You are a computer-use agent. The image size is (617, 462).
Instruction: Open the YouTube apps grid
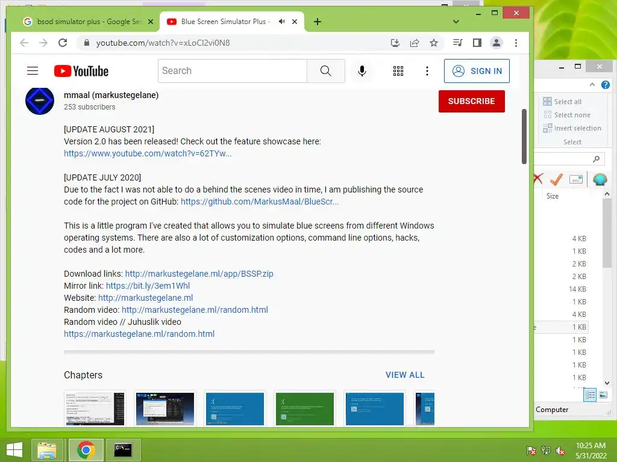(x=398, y=71)
